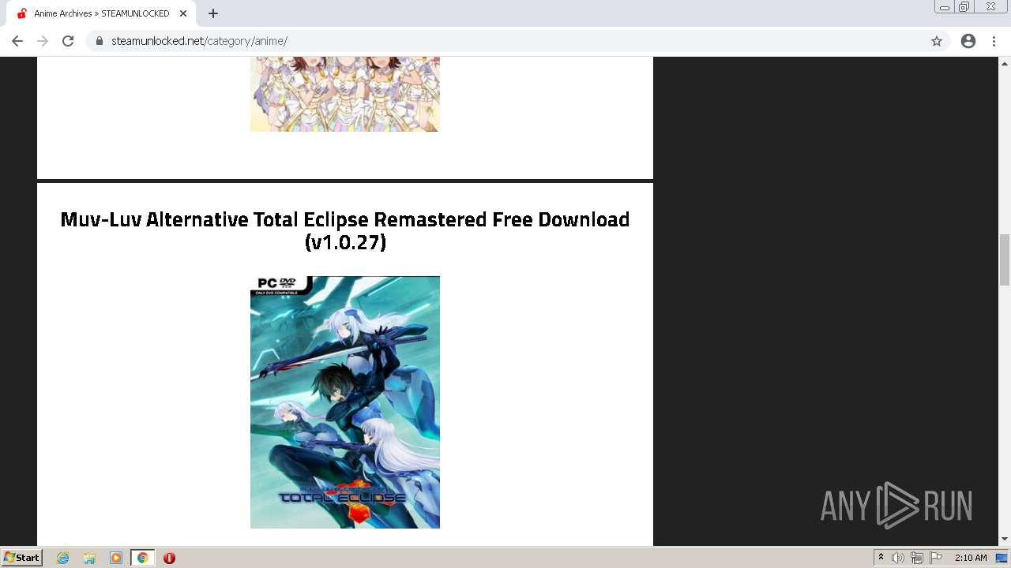Open the red shield taskbar icon

169,558
